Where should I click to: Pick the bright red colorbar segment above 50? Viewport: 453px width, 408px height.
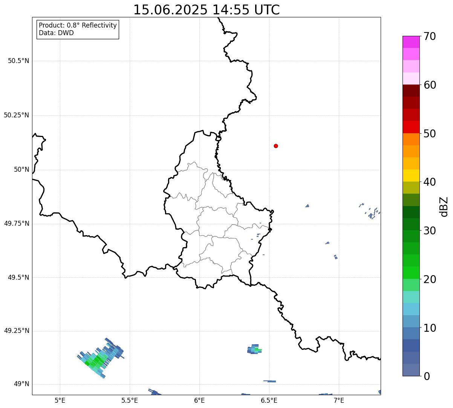click(x=411, y=127)
